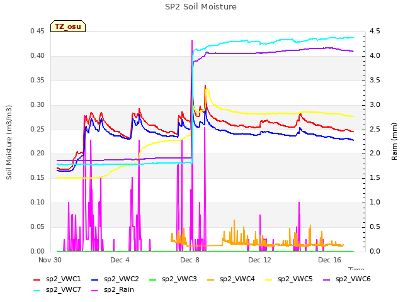Click the cyan sp2_VWC7 legend swatch

tap(37, 291)
